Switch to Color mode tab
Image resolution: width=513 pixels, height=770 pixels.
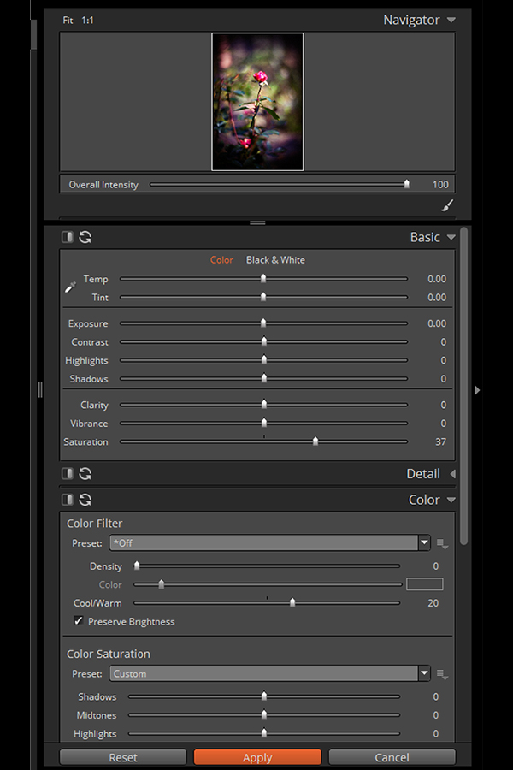pyautogui.click(x=221, y=260)
